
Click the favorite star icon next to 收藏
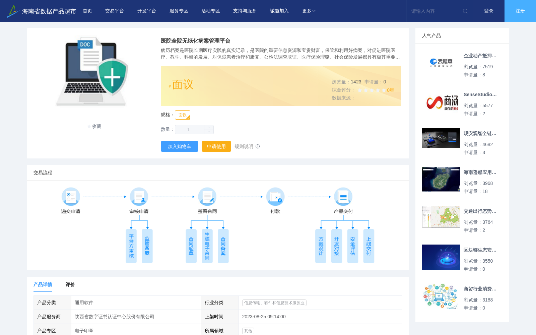click(89, 126)
